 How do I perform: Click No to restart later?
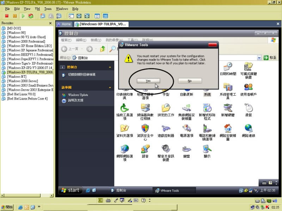(190, 81)
